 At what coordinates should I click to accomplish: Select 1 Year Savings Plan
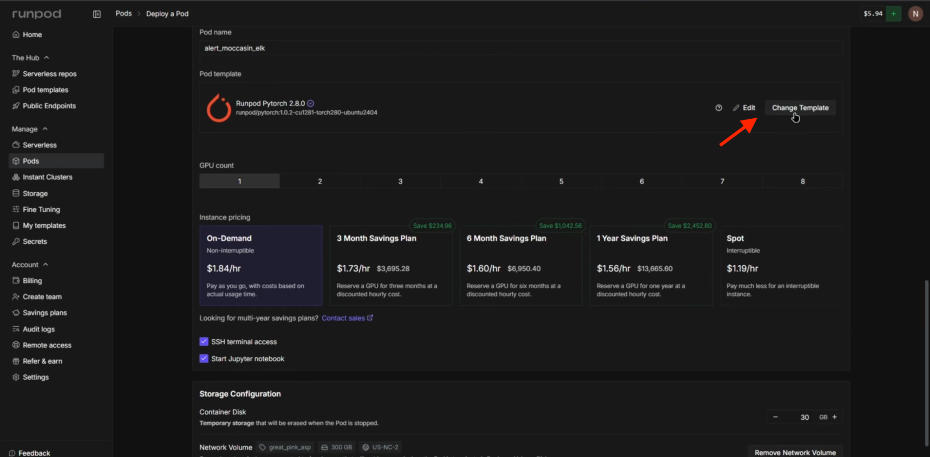click(x=651, y=265)
